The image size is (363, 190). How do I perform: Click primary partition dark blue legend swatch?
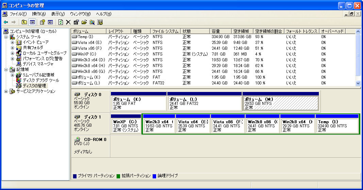(75, 176)
